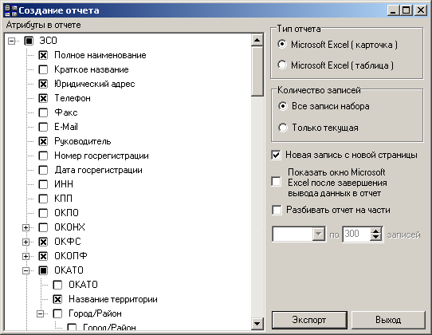The image size is (432, 335).
Task: Collapse the root ЭСО node
Action: pos(11,41)
